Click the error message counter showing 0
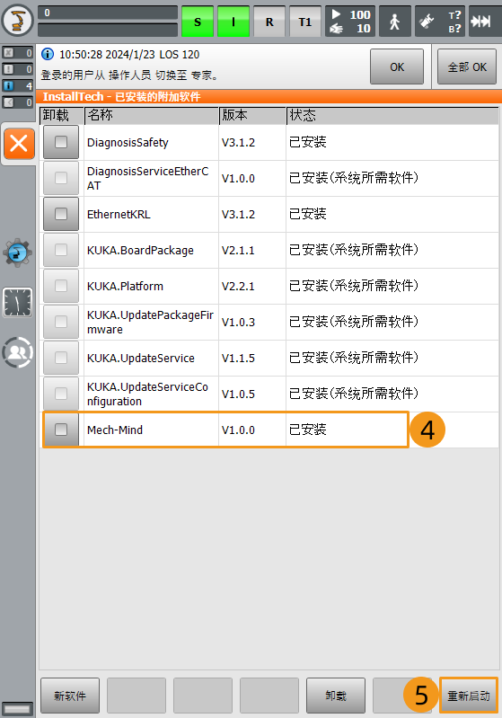 click(17, 53)
